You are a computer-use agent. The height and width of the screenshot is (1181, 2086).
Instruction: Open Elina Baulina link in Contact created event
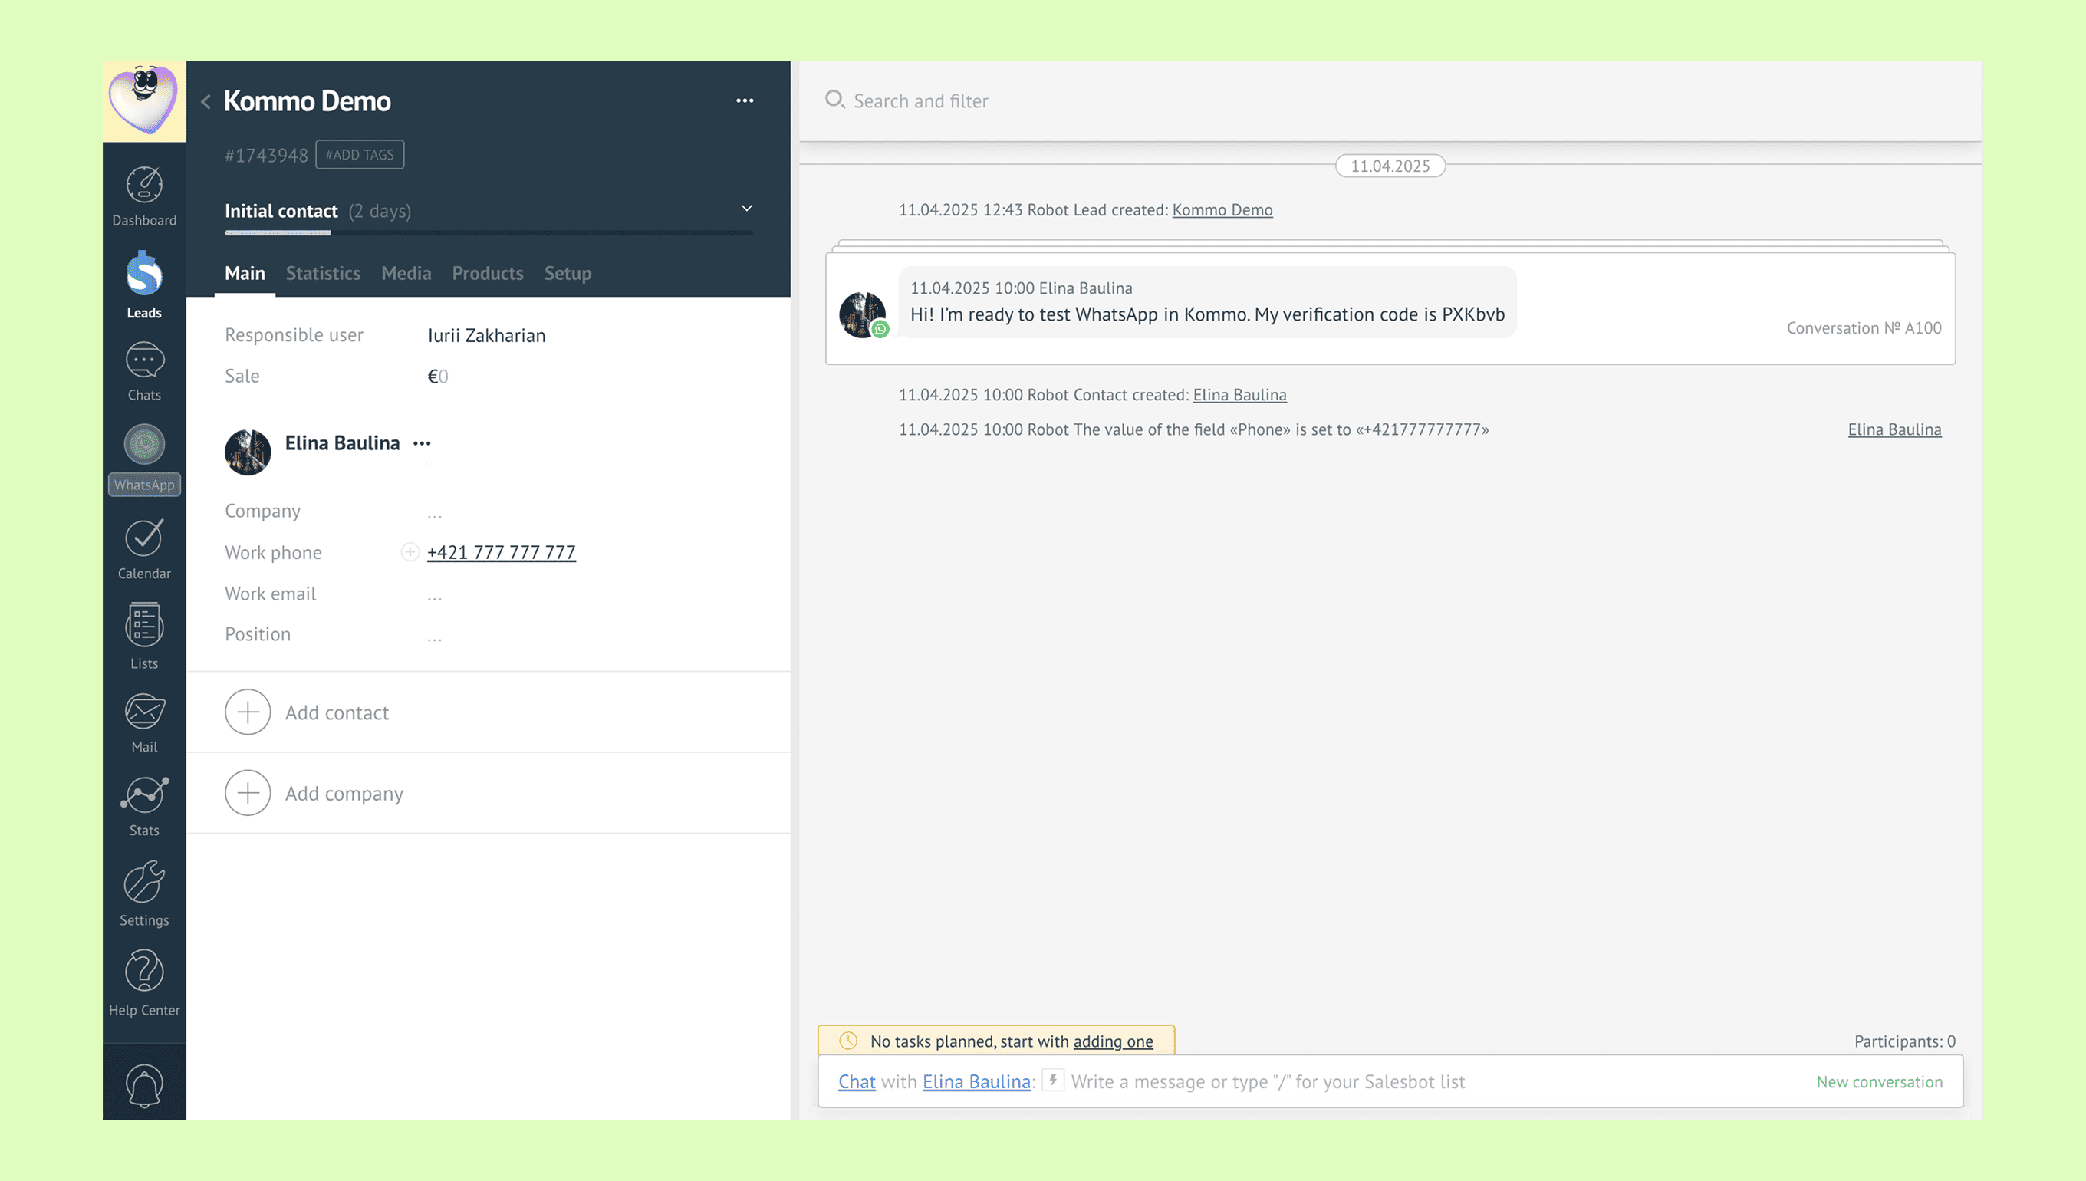click(1239, 394)
